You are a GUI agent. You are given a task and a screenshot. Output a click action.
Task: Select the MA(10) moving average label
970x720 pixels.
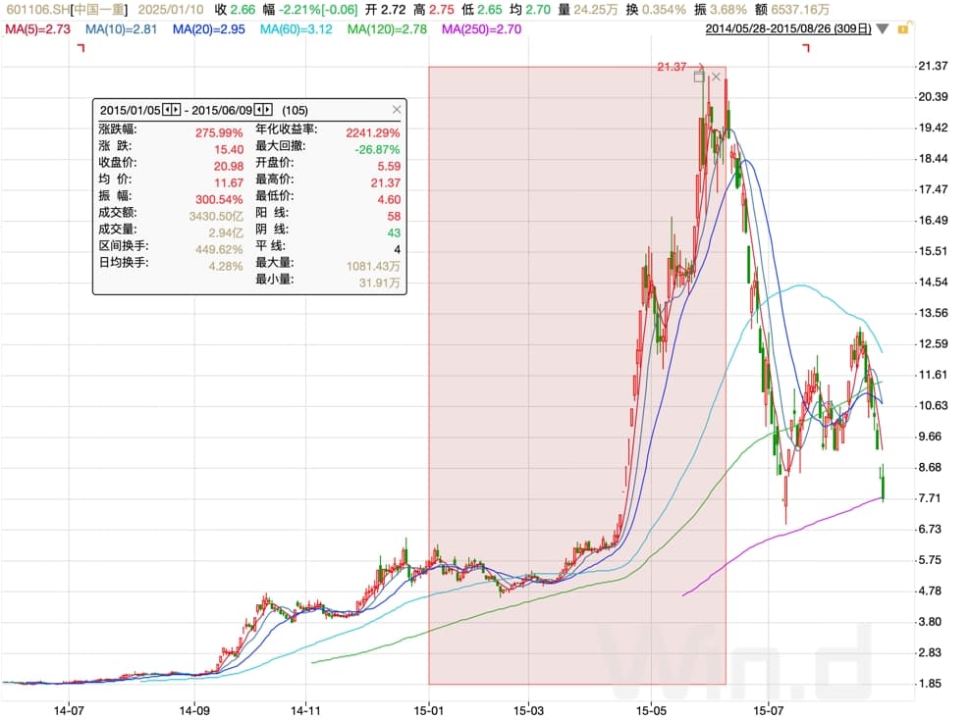[121, 29]
